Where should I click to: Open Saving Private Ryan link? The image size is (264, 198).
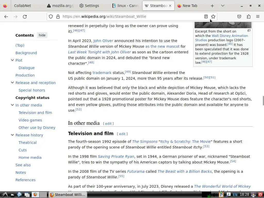(x=116, y=156)
